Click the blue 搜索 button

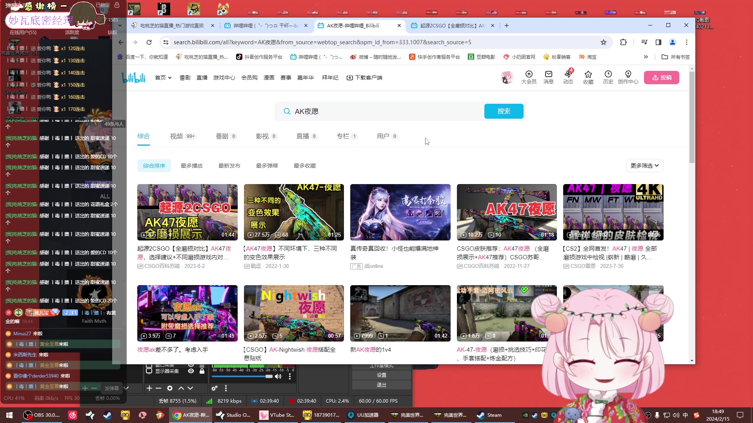pyautogui.click(x=504, y=111)
